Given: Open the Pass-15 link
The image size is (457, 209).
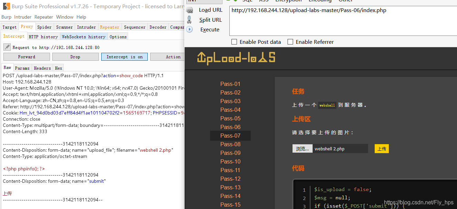Looking at the screenshot, I should (230, 205).
